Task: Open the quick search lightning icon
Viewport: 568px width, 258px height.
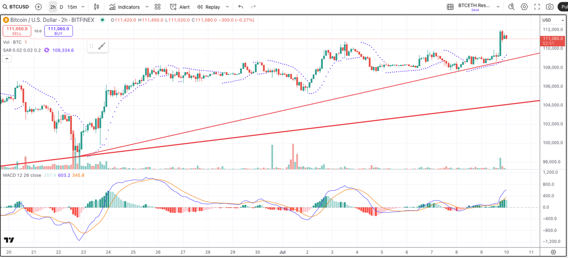Action: 511,7
